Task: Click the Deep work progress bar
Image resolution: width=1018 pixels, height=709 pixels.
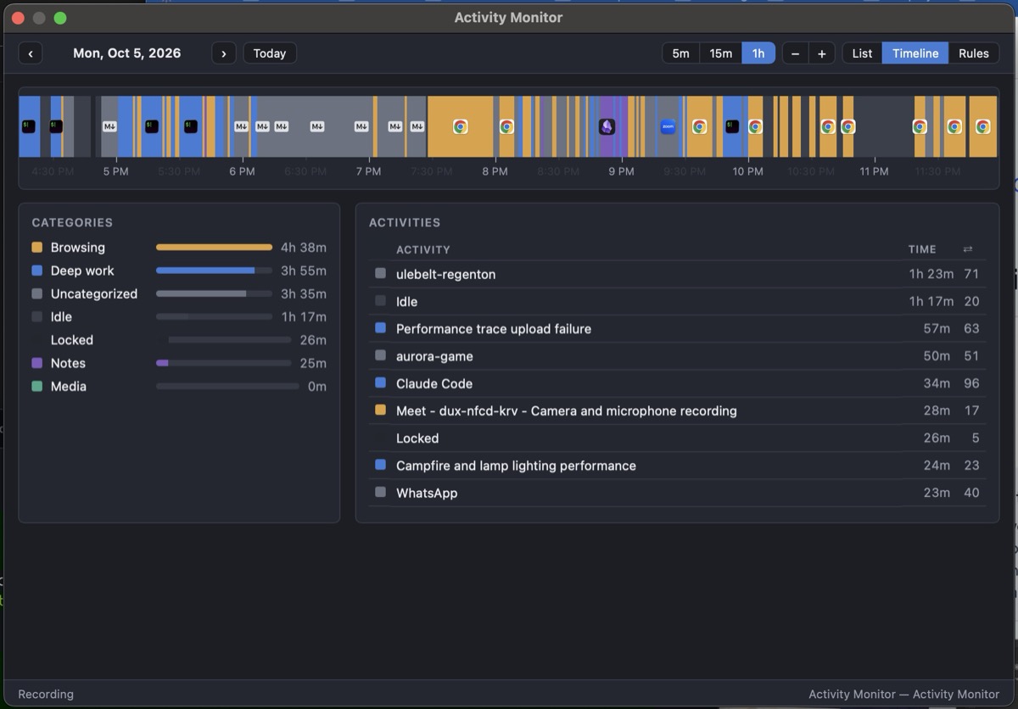Action: pyautogui.click(x=214, y=271)
